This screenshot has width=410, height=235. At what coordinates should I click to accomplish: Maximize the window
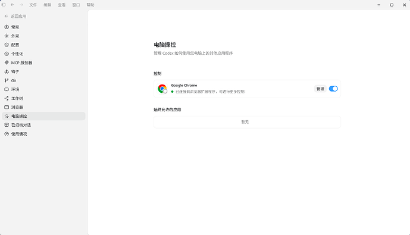pos(392,5)
